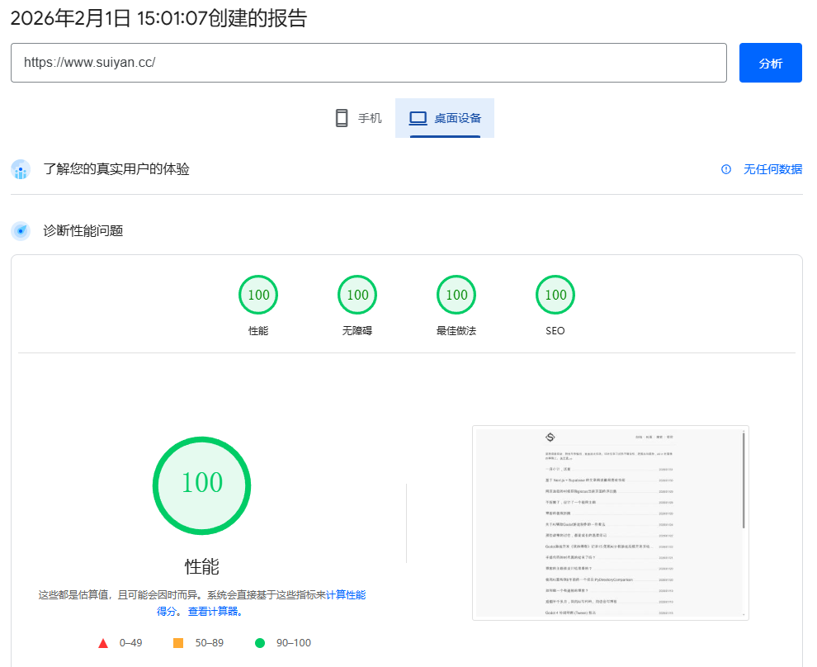Follow the 查看计算器 link

[x=214, y=612]
